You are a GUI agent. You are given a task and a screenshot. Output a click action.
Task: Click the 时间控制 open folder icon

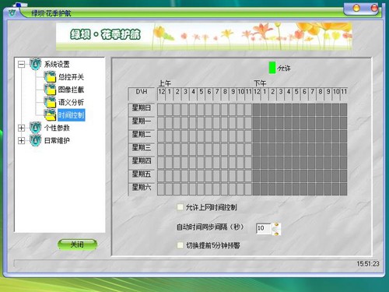[x=50, y=114]
